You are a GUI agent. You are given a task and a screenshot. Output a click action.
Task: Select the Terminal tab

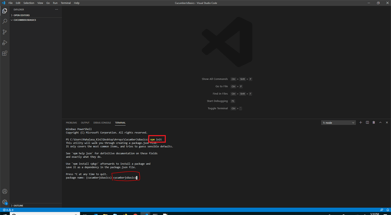tap(120, 123)
